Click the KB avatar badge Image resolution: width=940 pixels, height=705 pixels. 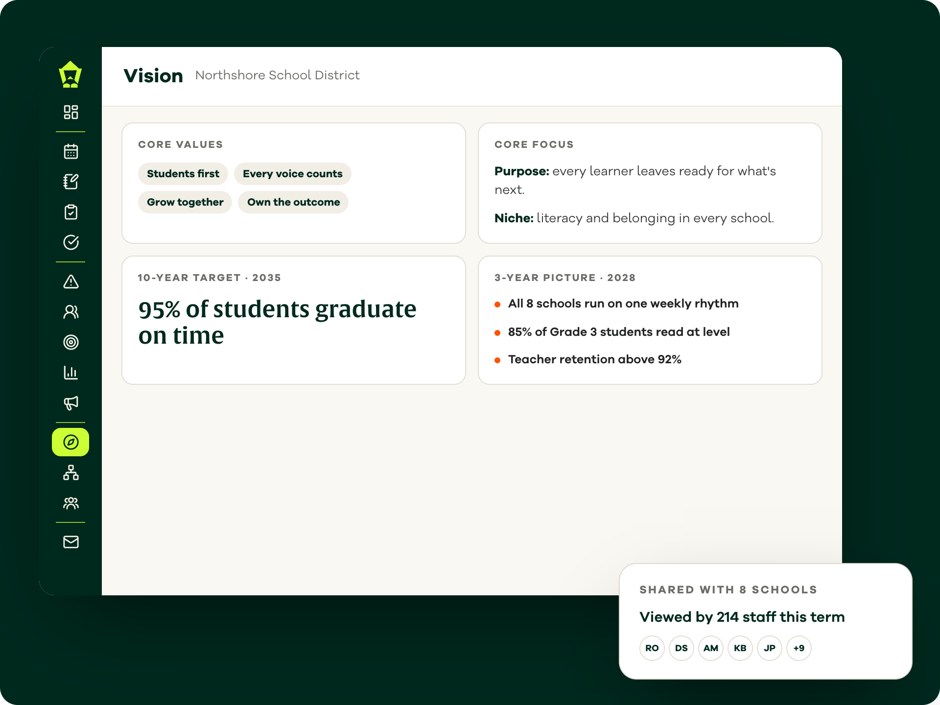(740, 648)
